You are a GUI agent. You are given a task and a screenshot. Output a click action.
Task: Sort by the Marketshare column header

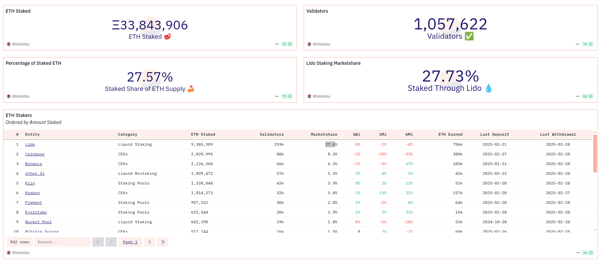(324, 134)
